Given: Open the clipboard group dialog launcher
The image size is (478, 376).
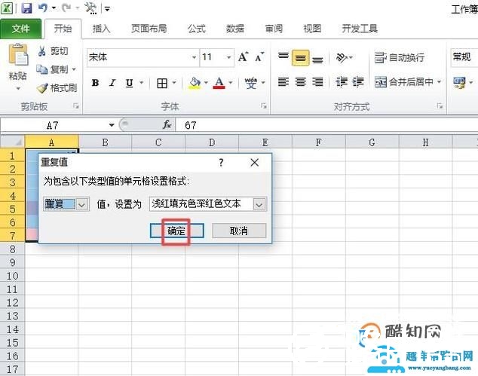Looking at the screenshot, I should pos(76,106).
